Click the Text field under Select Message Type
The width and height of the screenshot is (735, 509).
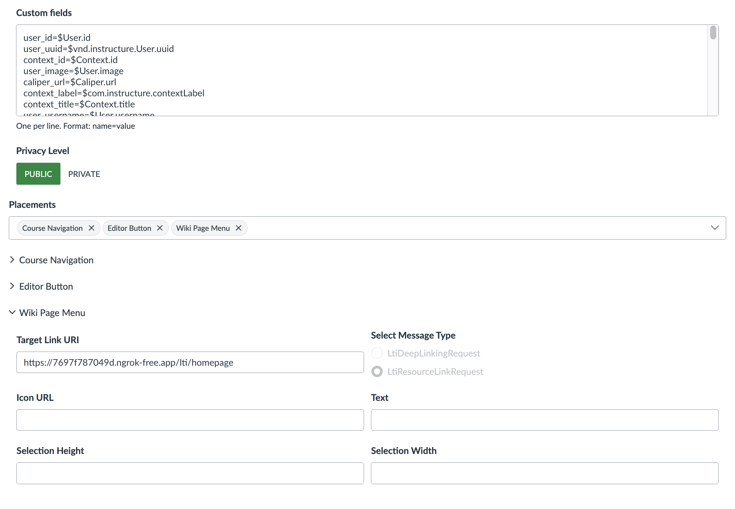click(x=545, y=420)
